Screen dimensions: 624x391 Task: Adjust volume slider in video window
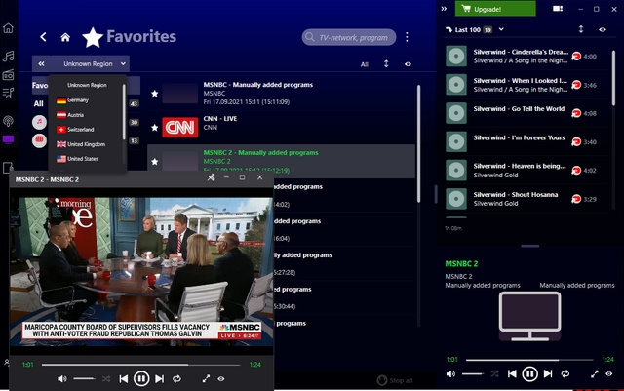(x=84, y=379)
